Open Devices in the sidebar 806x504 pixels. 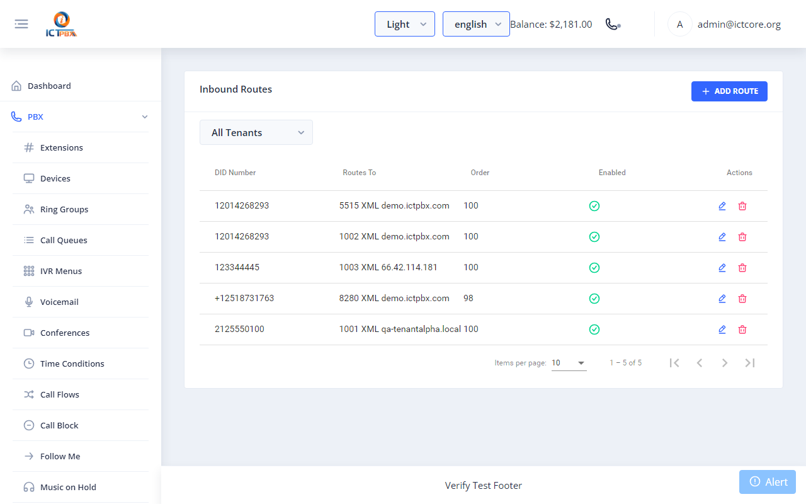point(81,178)
